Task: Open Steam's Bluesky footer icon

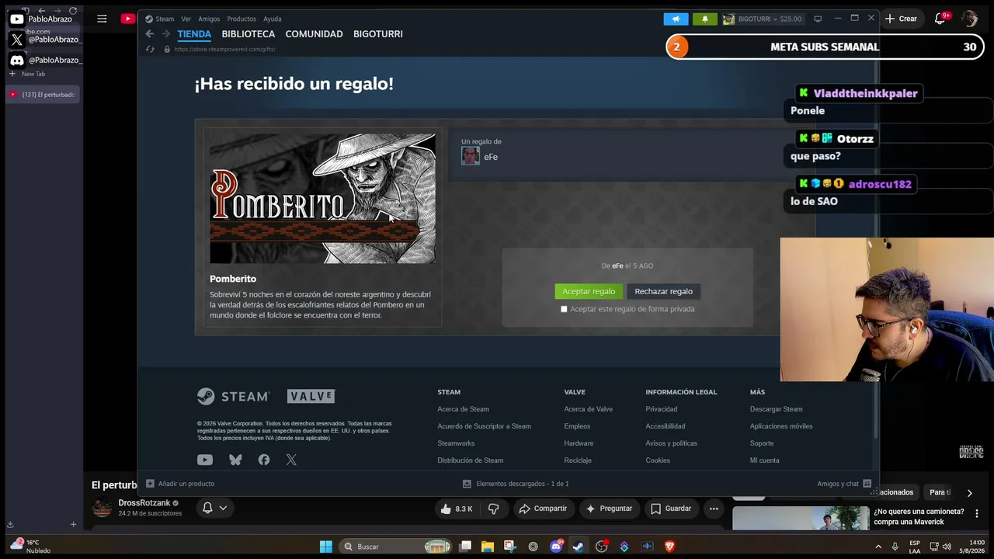Action: click(235, 460)
